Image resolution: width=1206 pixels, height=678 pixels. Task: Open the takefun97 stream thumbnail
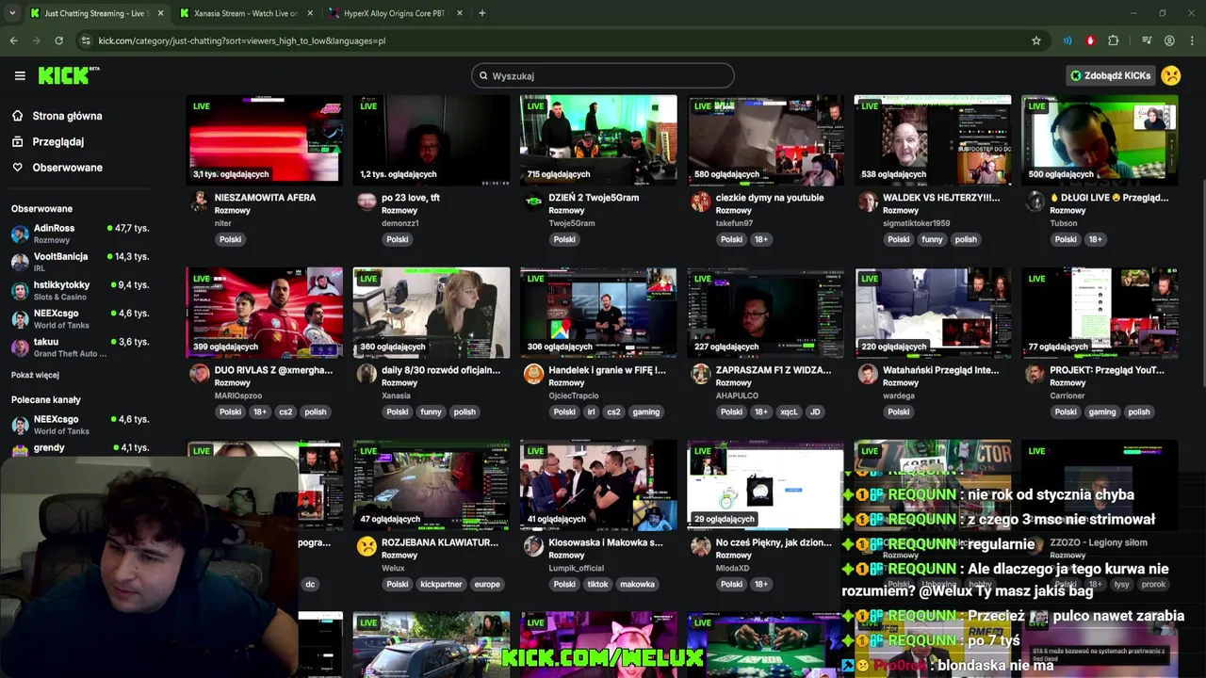click(x=766, y=139)
